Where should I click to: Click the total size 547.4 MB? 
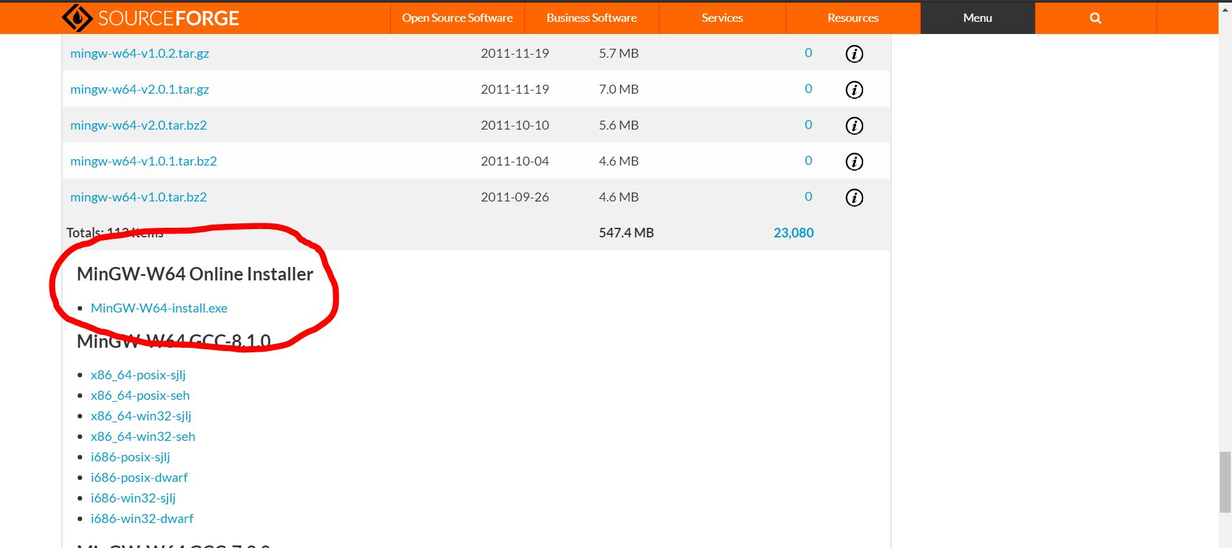point(626,233)
